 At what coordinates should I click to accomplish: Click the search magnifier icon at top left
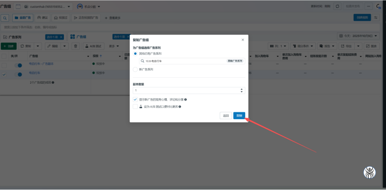point(5,18)
